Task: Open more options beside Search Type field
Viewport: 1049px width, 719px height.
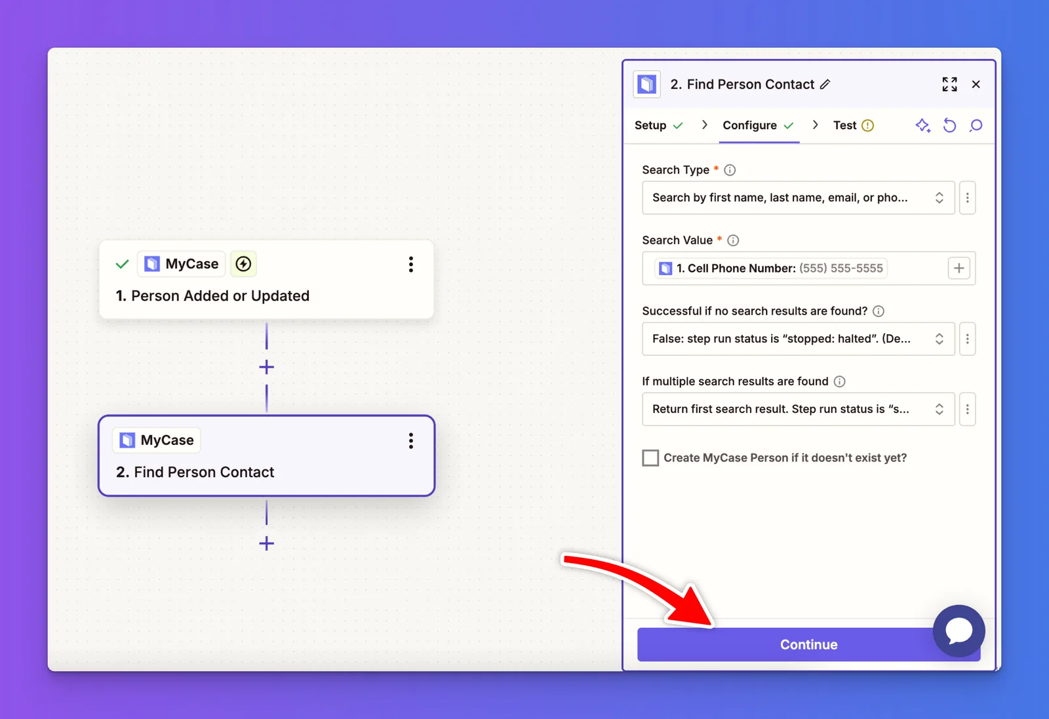Action: pos(967,198)
